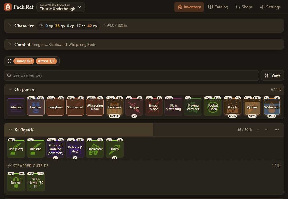Open the Bedroll item tile
This screenshot has height=199, width=288.
coord(16,183)
